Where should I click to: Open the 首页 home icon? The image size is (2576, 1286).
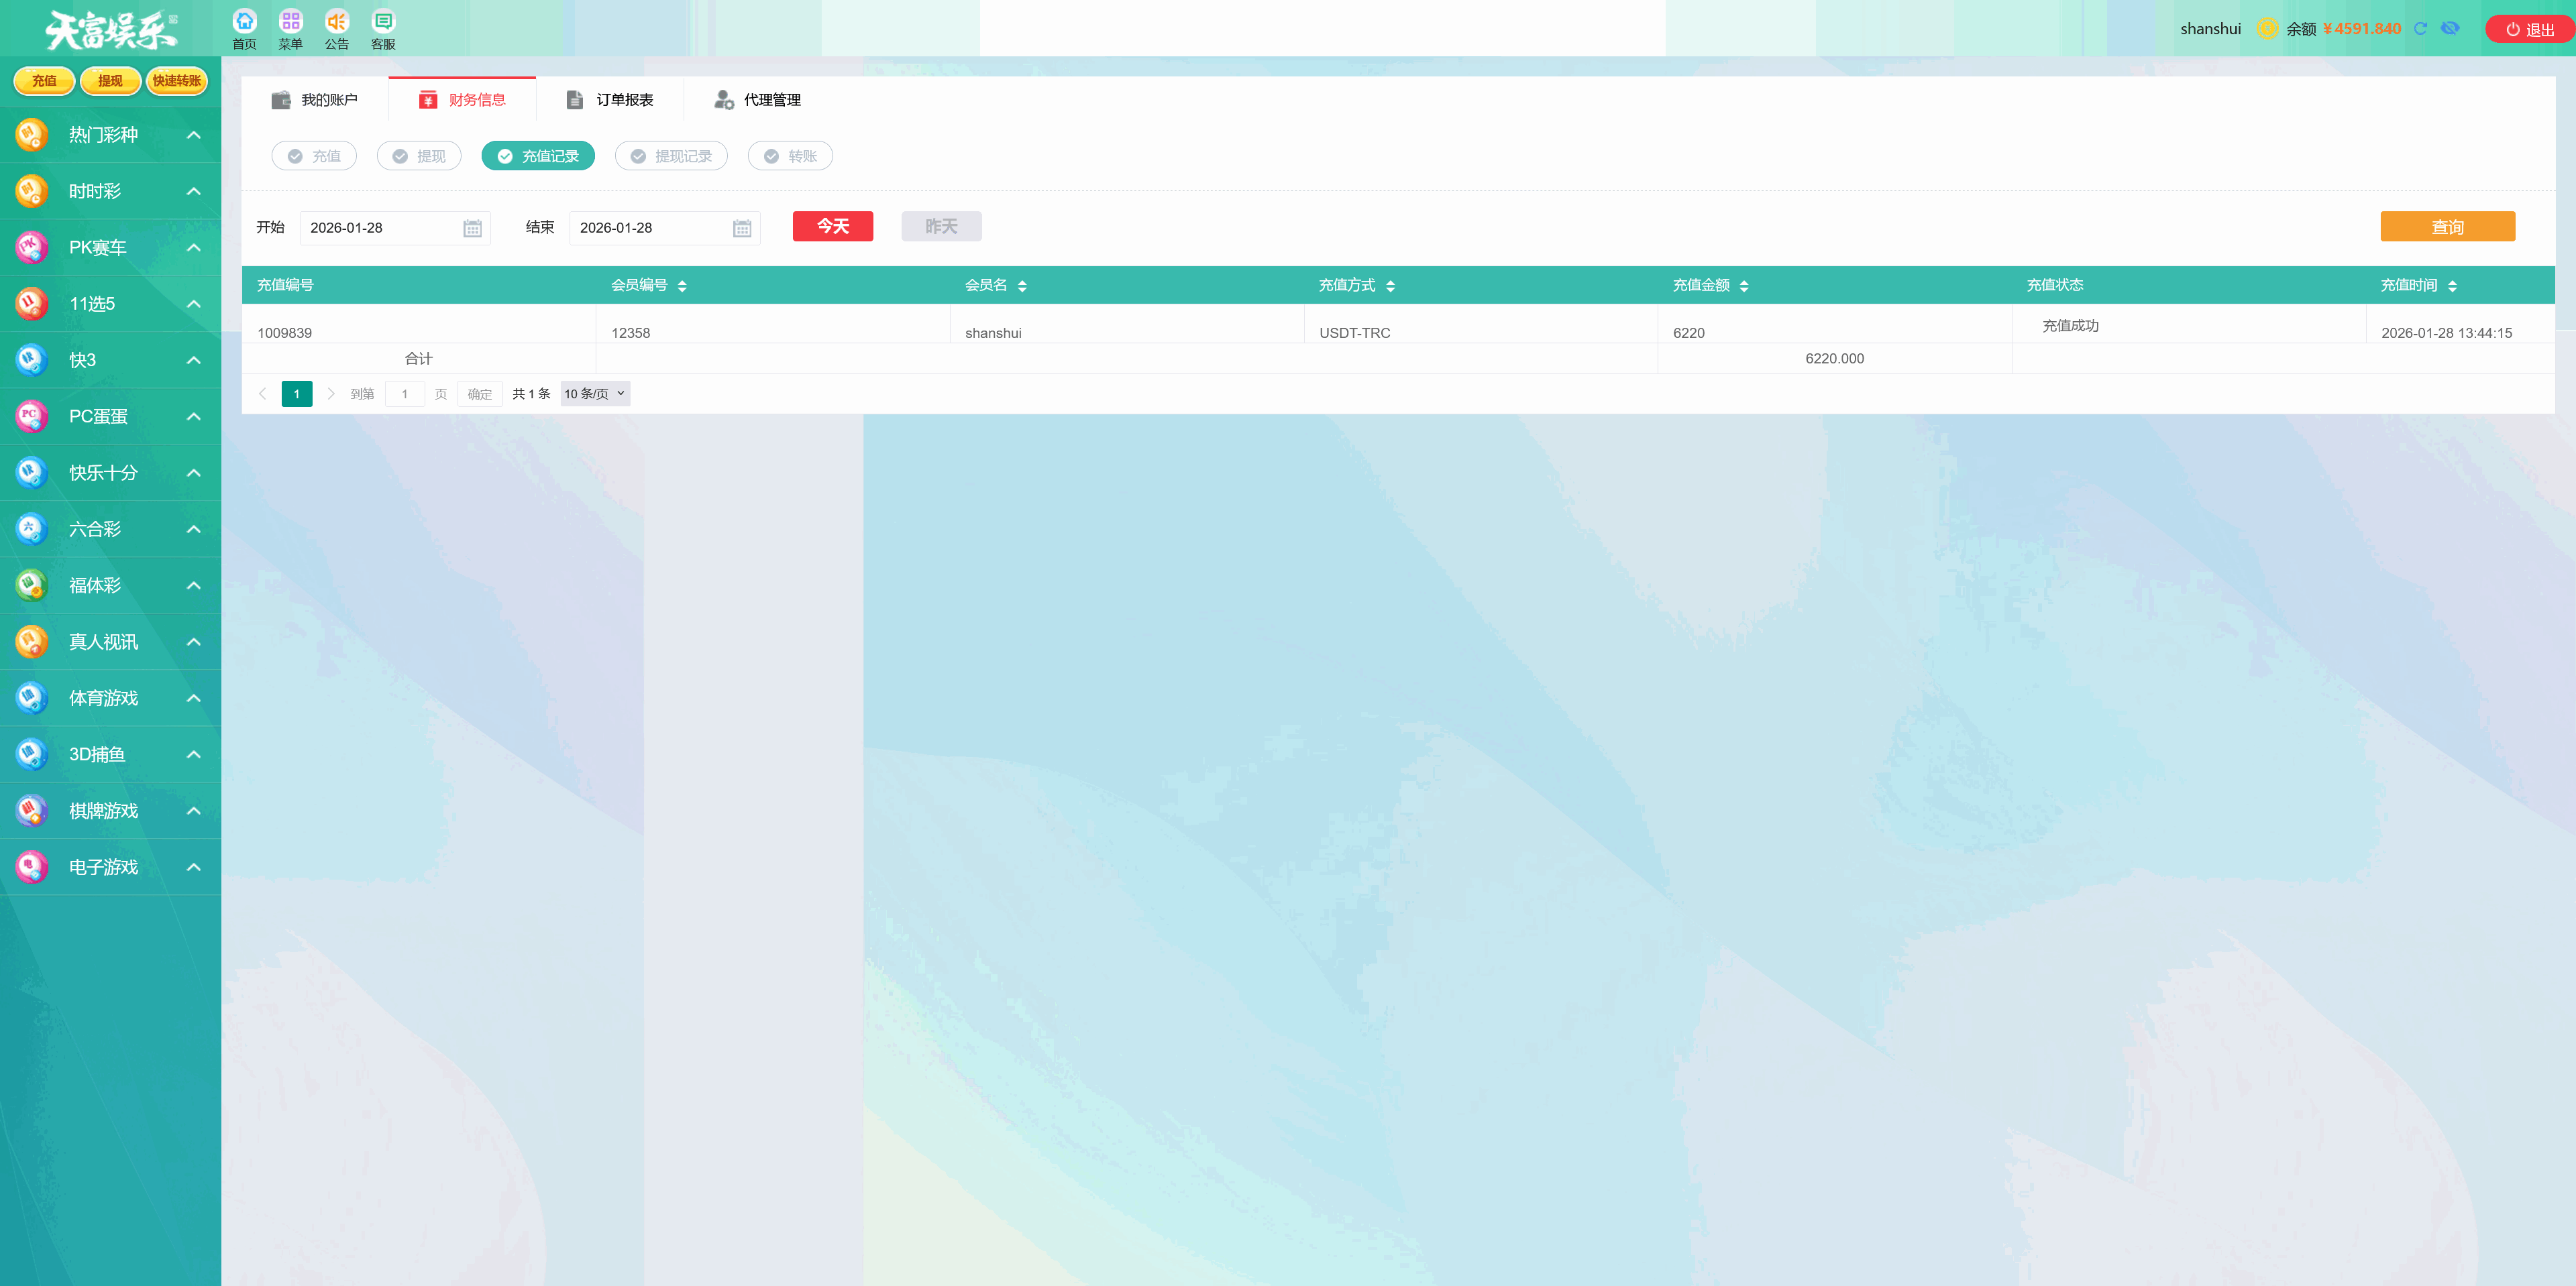tap(244, 22)
